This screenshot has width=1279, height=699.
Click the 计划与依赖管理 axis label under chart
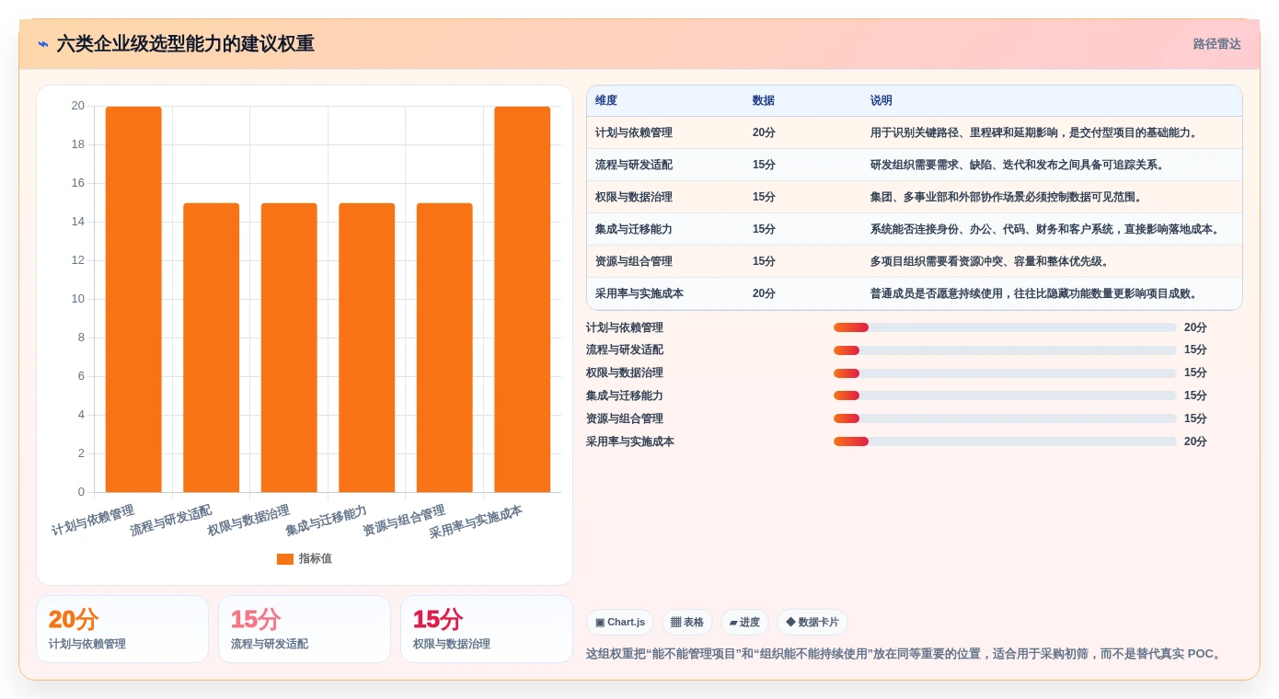pos(93,520)
